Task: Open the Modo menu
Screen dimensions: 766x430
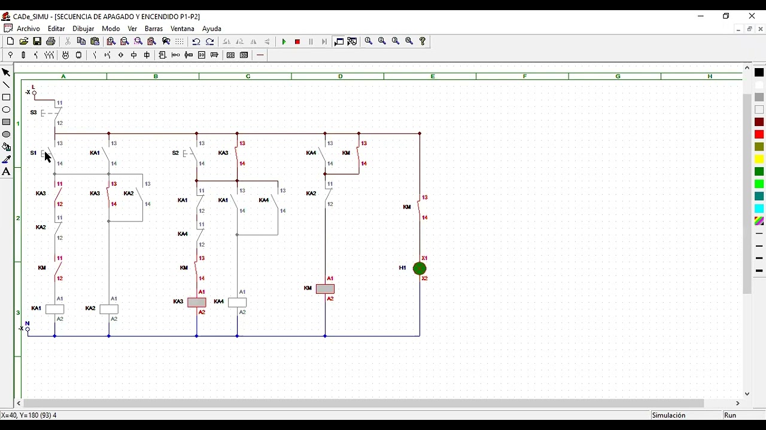Action: [111, 29]
